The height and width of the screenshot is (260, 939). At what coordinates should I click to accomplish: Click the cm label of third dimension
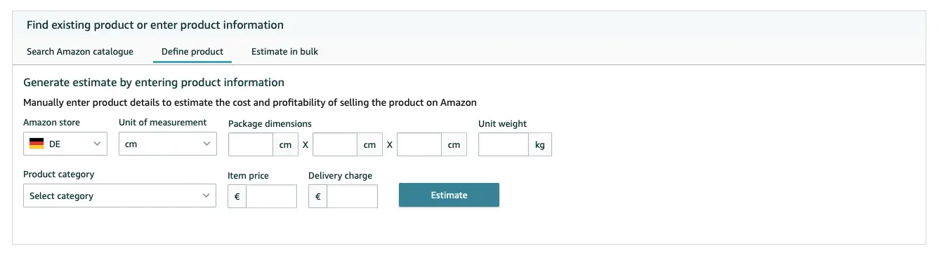point(454,144)
